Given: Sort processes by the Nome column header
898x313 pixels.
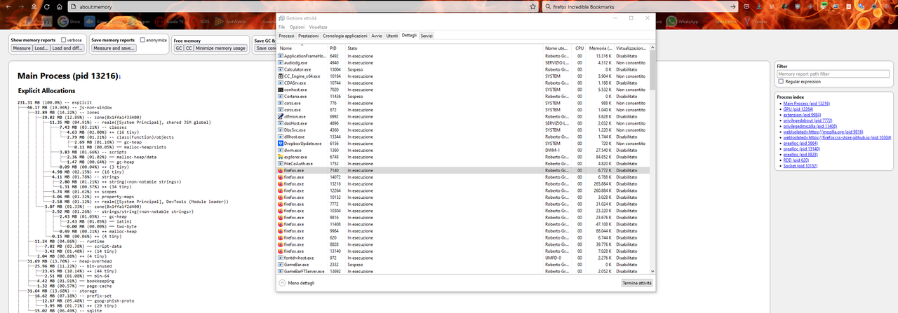Looking at the screenshot, I should pos(303,48).
